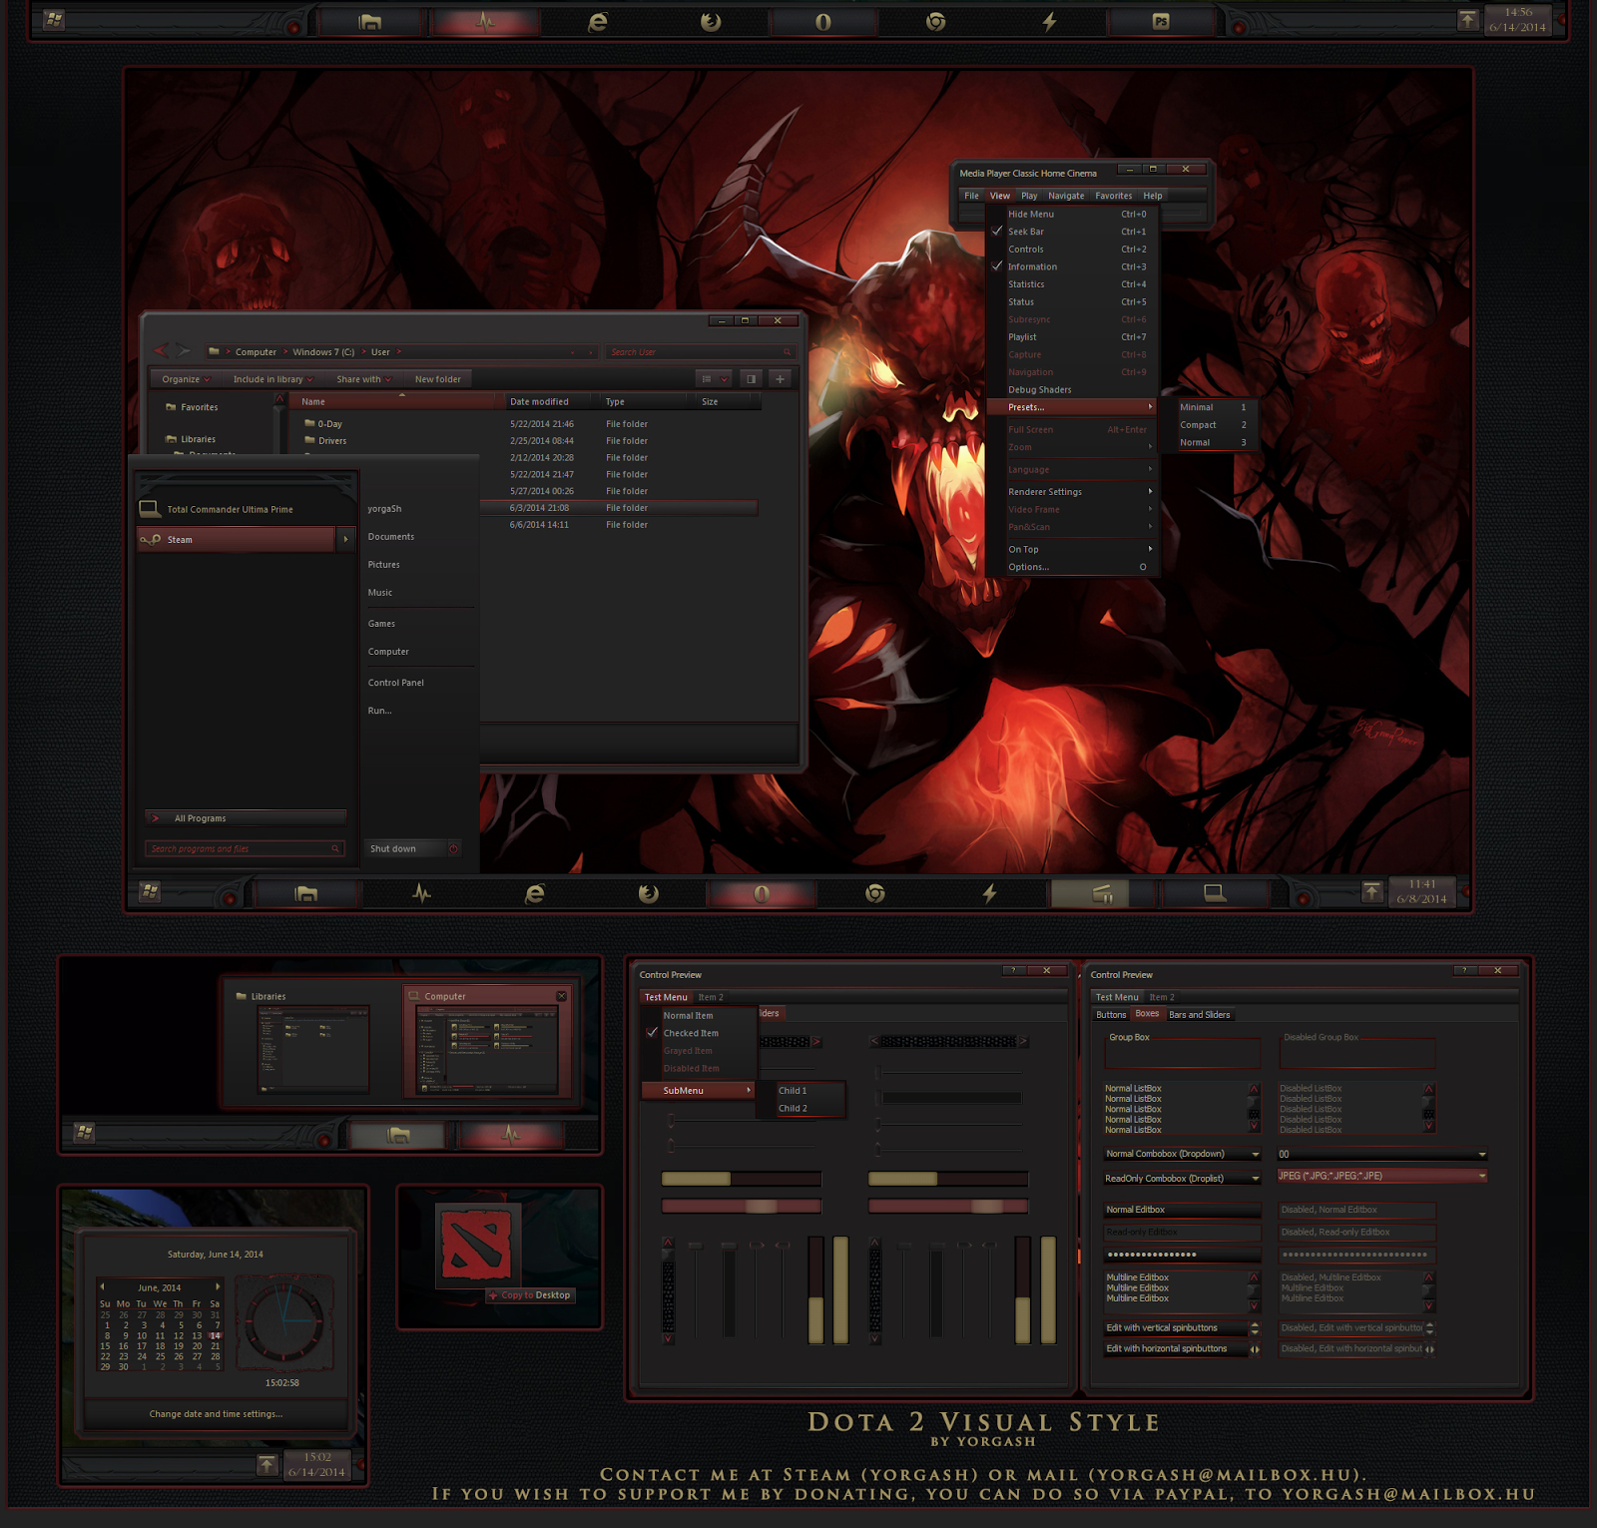
Task: Click the up-arrow tray icon beside the 15:02 clock
Action: (x=267, y=1464)
